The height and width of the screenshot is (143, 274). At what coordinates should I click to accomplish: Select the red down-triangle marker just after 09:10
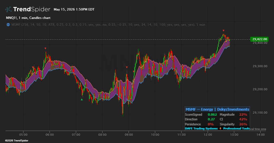tap(134, 71)
